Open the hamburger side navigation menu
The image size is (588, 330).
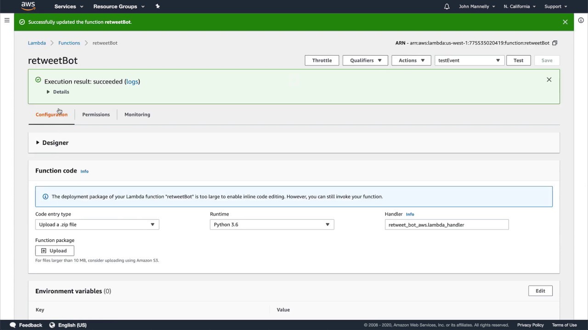pos(7,20)
